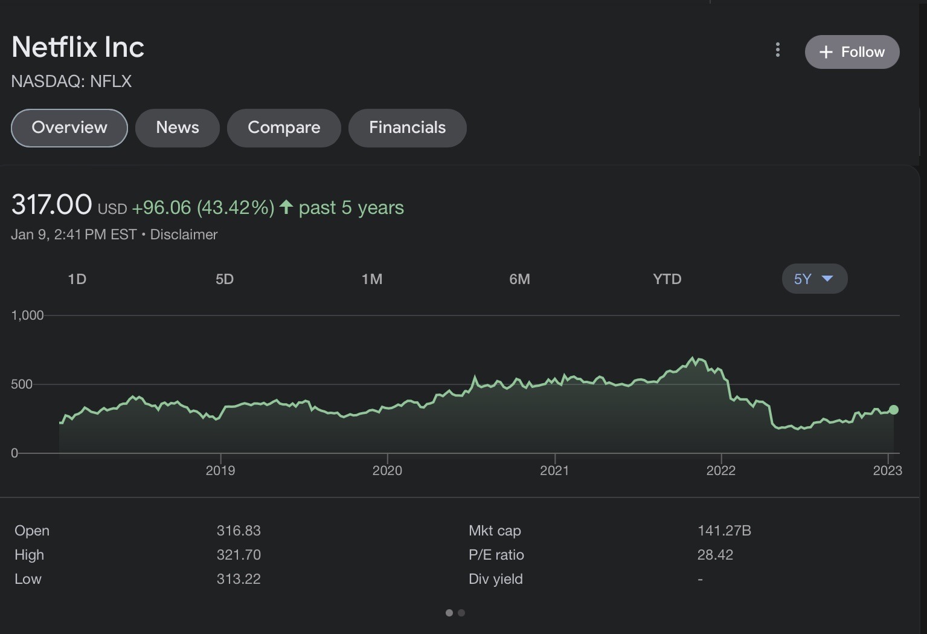Expand the 5Y range dropdown
Viewport: 927px width, 634px height.
814,279
